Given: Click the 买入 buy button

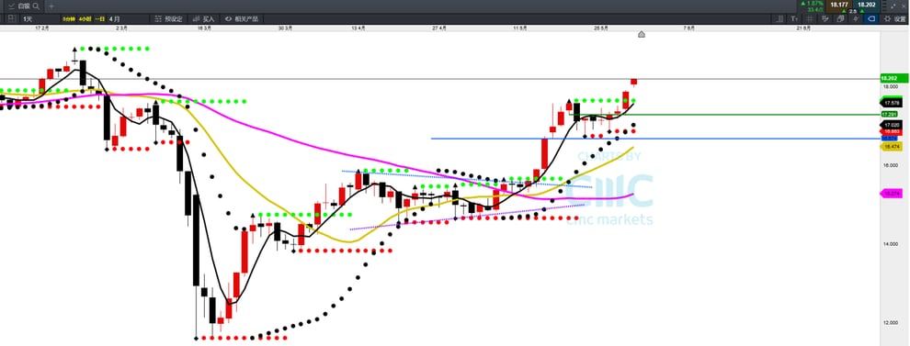Looking at the screenshot, I should (203, 18).
